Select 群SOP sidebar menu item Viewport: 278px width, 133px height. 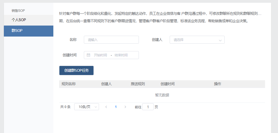17,31
